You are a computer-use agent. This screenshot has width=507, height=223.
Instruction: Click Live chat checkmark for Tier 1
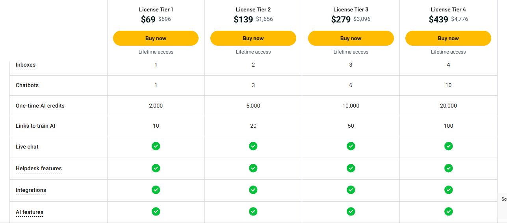click(x=156, y=146)
